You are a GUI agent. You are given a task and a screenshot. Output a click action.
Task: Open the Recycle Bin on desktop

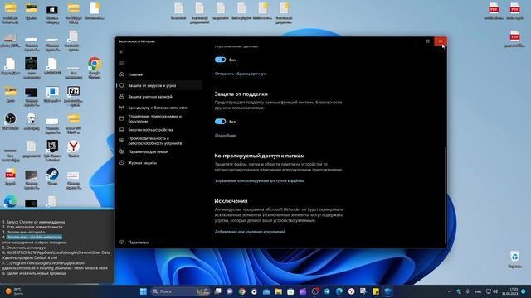(x=514, y=259)
